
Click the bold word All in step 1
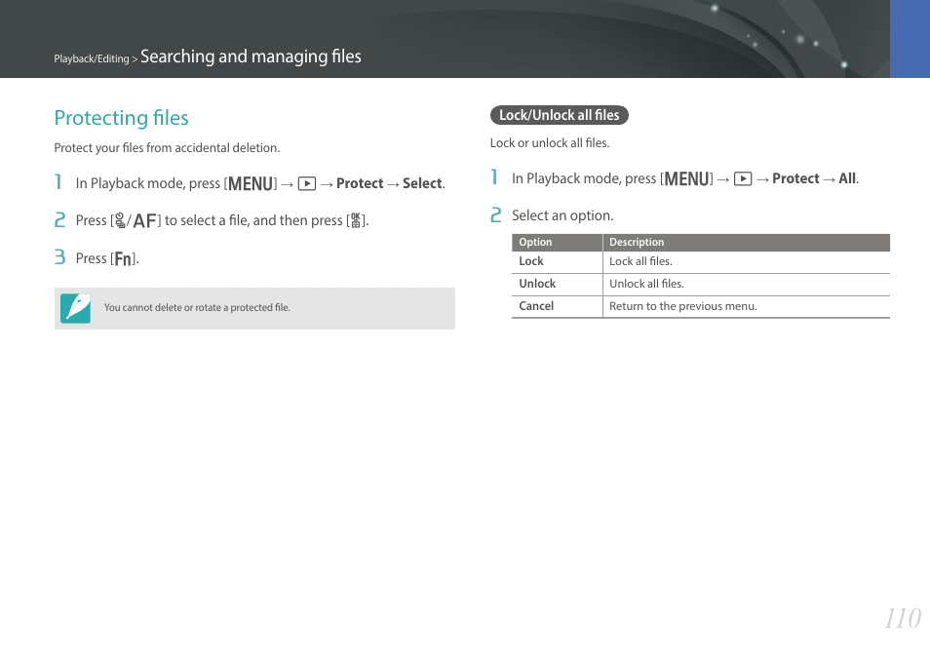pos(847,179)
